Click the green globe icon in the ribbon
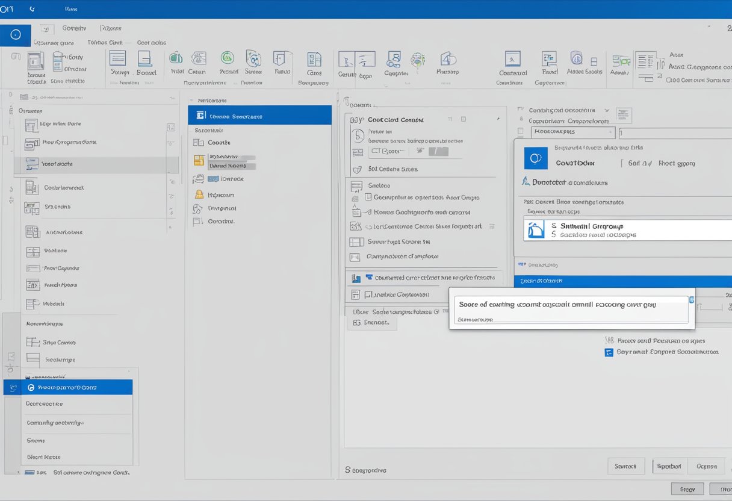Screen dimensions: 732x501 (228, 58)
